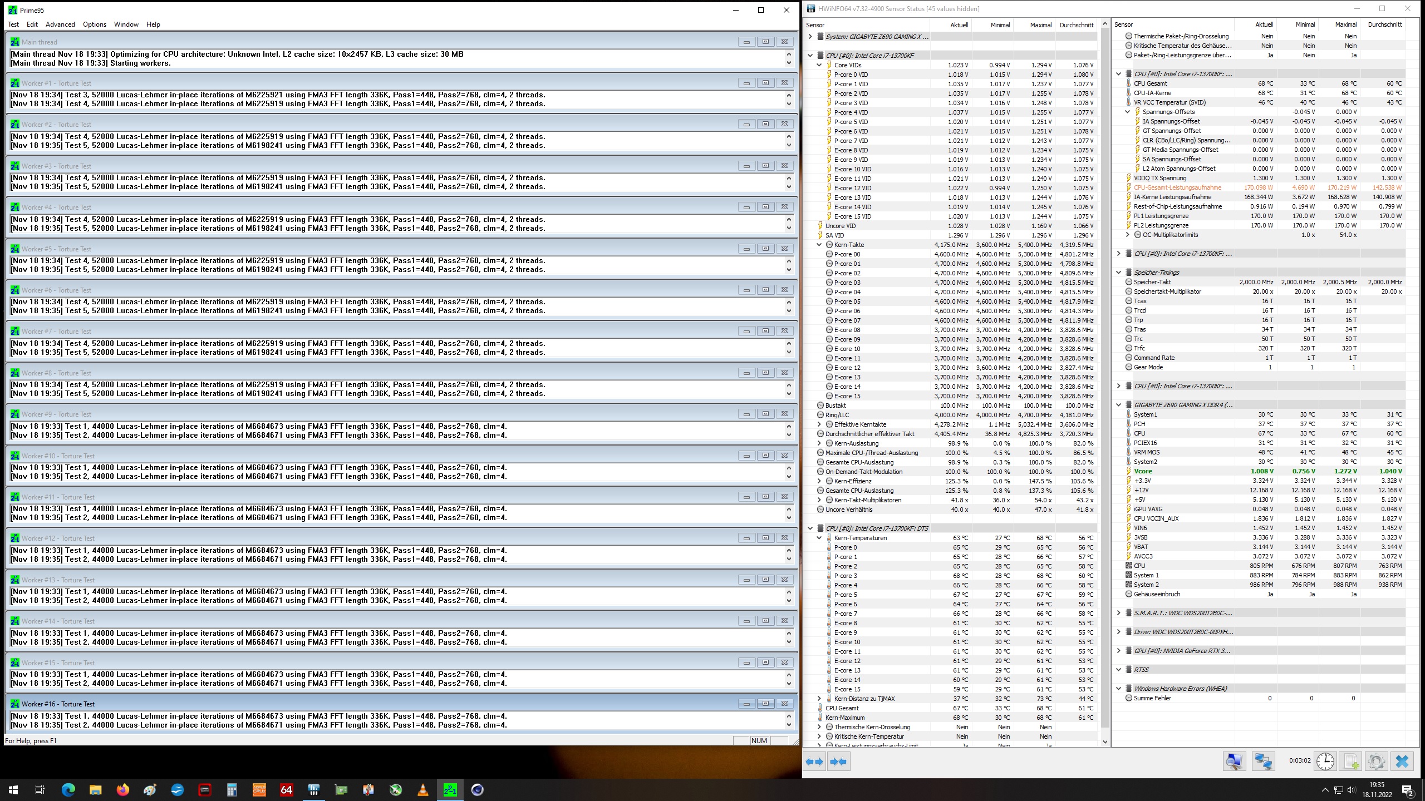This screenshot has height=801, width=1425.
Task: Click the logging file with plus icon
Action: (1351, 762)
